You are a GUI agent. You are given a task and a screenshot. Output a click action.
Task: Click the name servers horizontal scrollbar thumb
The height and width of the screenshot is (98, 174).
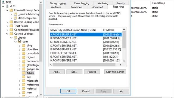point(84,65)
